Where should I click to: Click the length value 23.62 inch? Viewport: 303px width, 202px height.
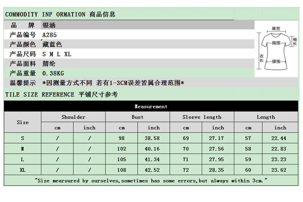[x=280, y=170]
